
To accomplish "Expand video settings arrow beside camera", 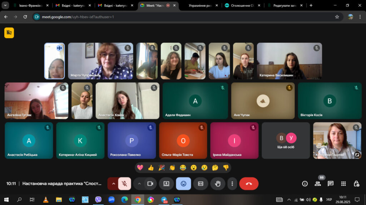I will coord(139,184).
